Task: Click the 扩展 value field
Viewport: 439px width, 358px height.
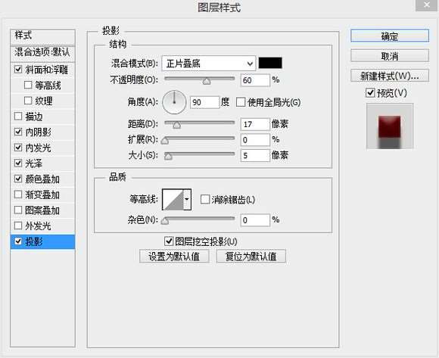Action: pyautogui.click(x=255, y=140)
